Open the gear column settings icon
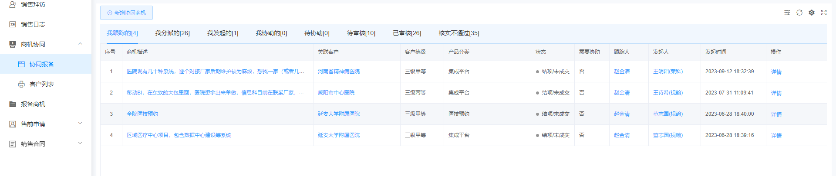Screen dimensions: 836x176 (812, 13)
